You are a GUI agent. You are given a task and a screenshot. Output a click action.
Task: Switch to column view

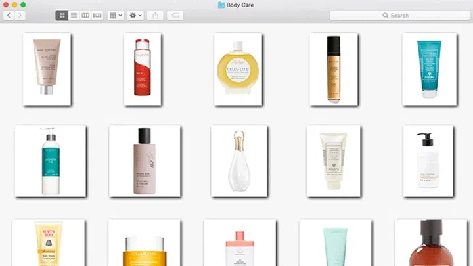(85, 15)
